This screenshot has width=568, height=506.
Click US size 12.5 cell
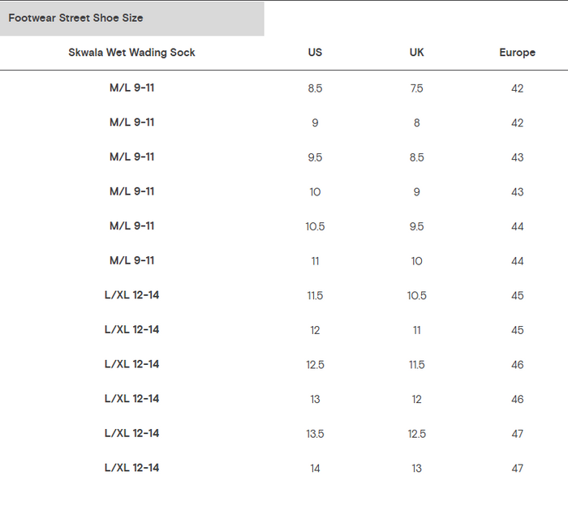(315, 365)
